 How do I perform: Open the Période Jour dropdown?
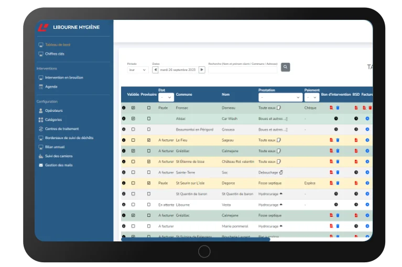pos(137,70)
